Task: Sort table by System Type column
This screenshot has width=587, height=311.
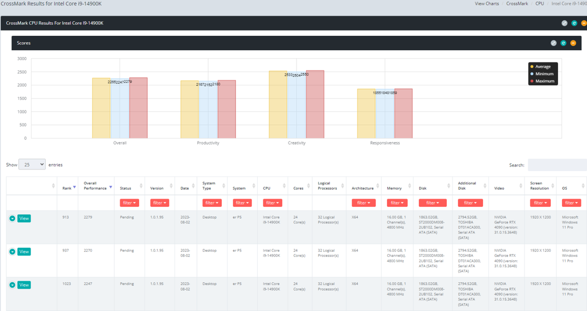Action: point(212,186)
